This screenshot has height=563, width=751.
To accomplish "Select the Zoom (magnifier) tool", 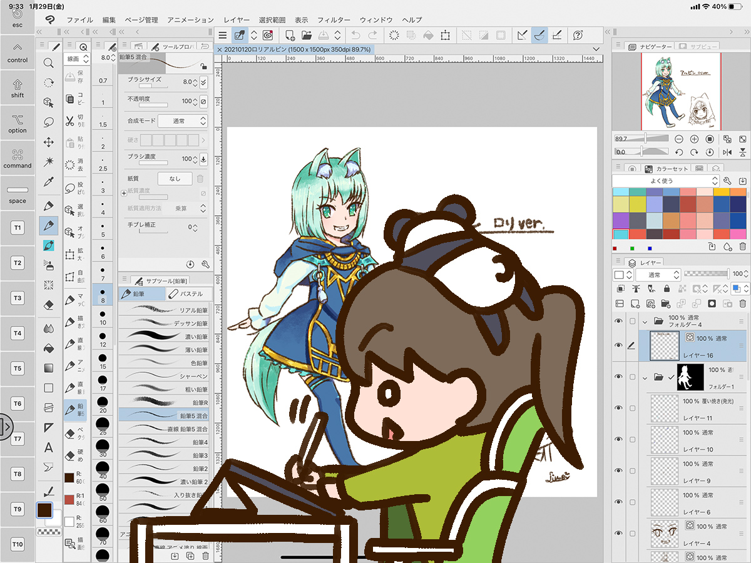I will tap(48, 63).
